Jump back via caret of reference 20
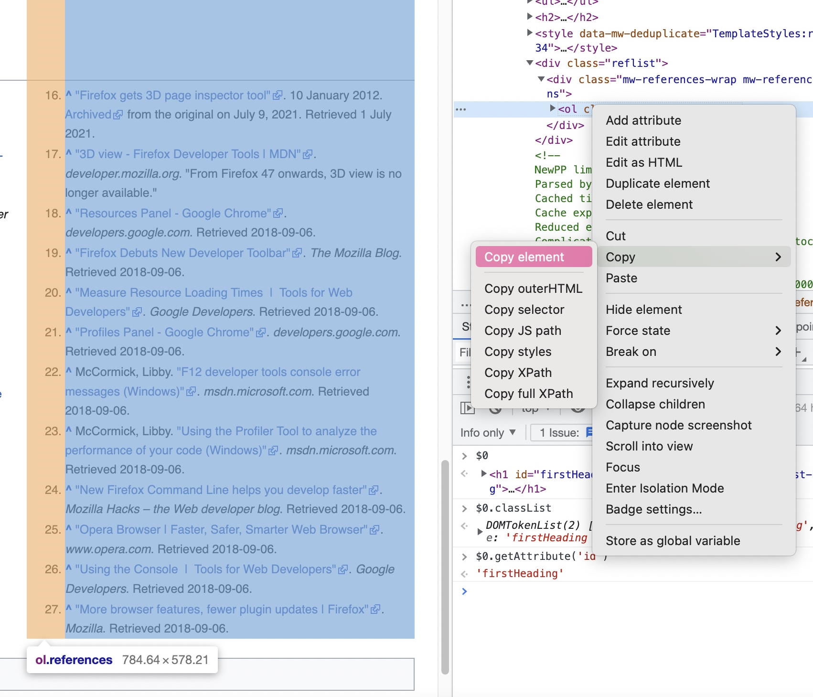This screenshot has width=813, height=697. click(69, 292)
